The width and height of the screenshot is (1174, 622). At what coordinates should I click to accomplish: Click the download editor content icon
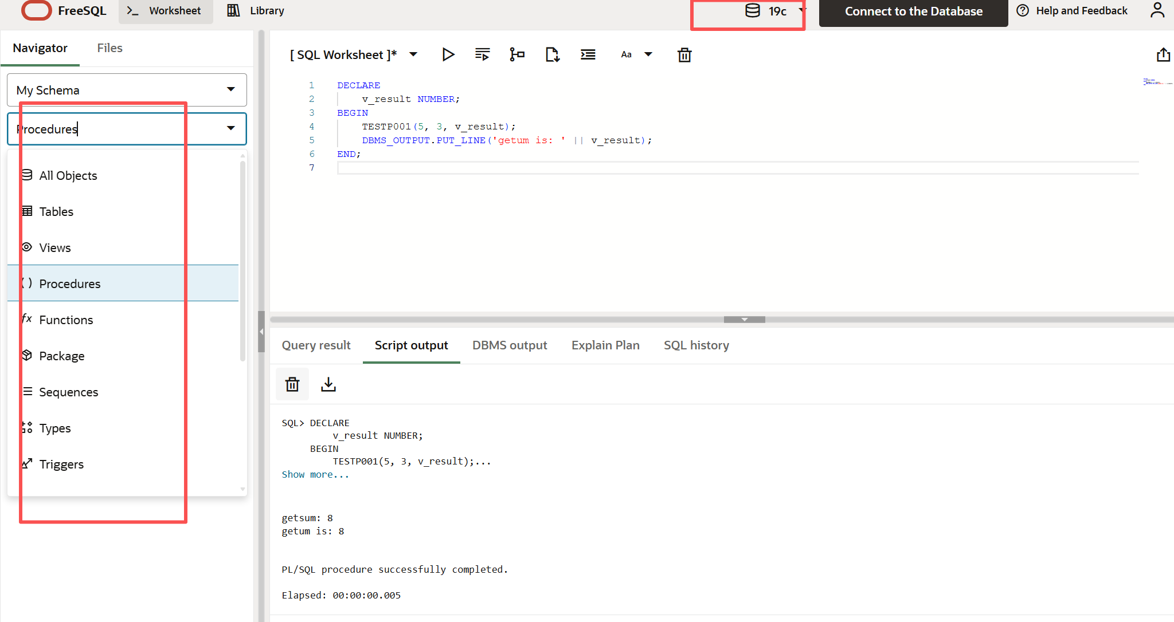[x=552, y=54]
